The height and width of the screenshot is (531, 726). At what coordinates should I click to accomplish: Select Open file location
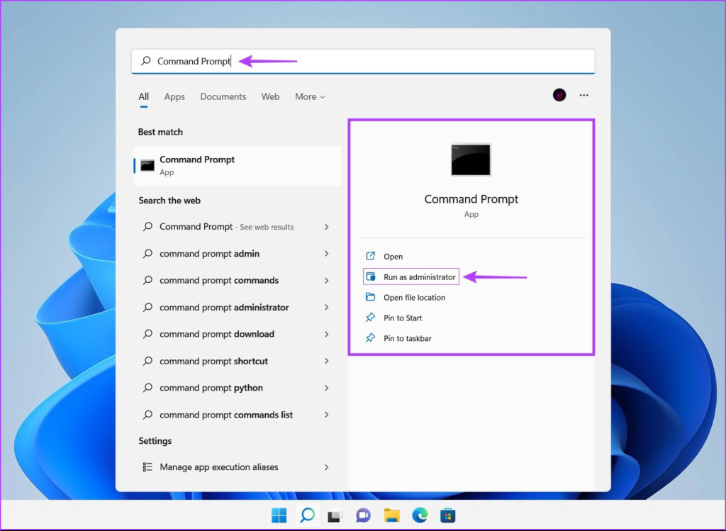pos(414,298)
